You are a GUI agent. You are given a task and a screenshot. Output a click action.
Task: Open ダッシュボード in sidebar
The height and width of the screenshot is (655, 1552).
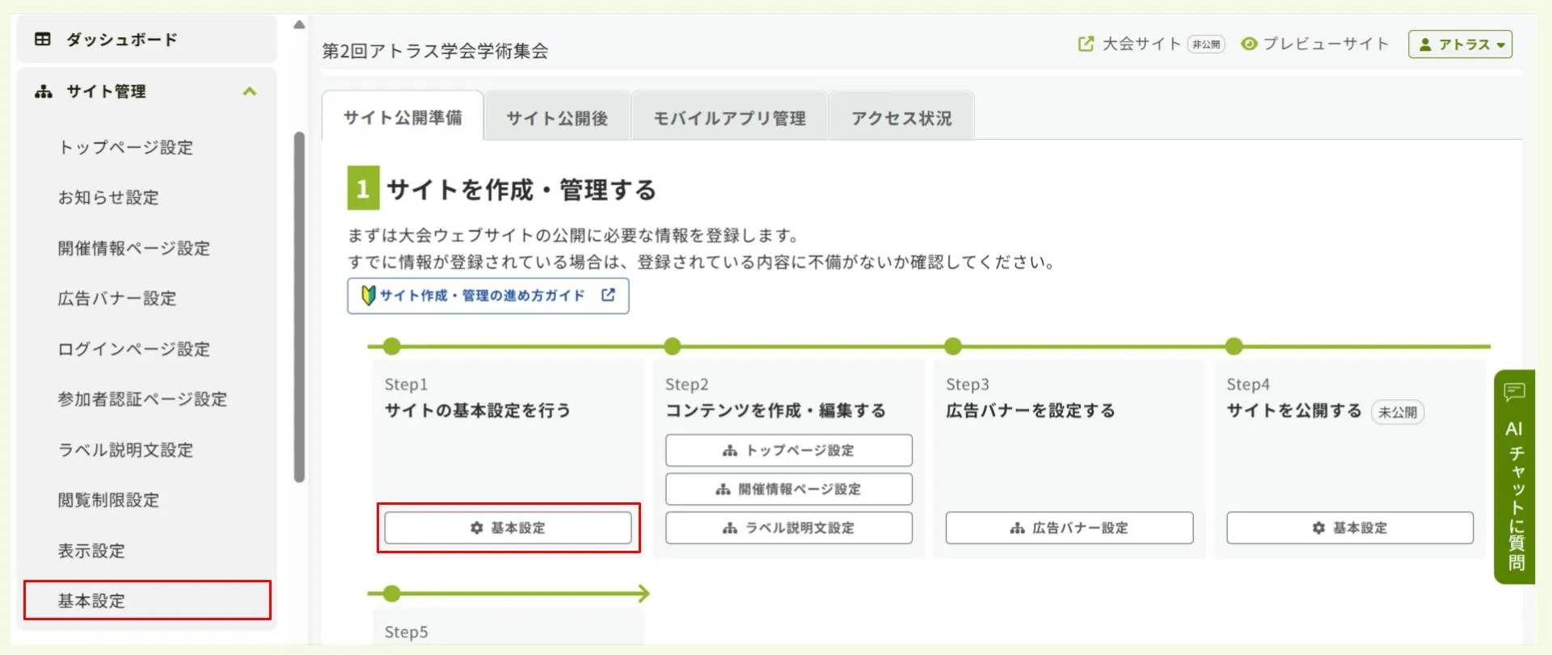tap(147, 39)
